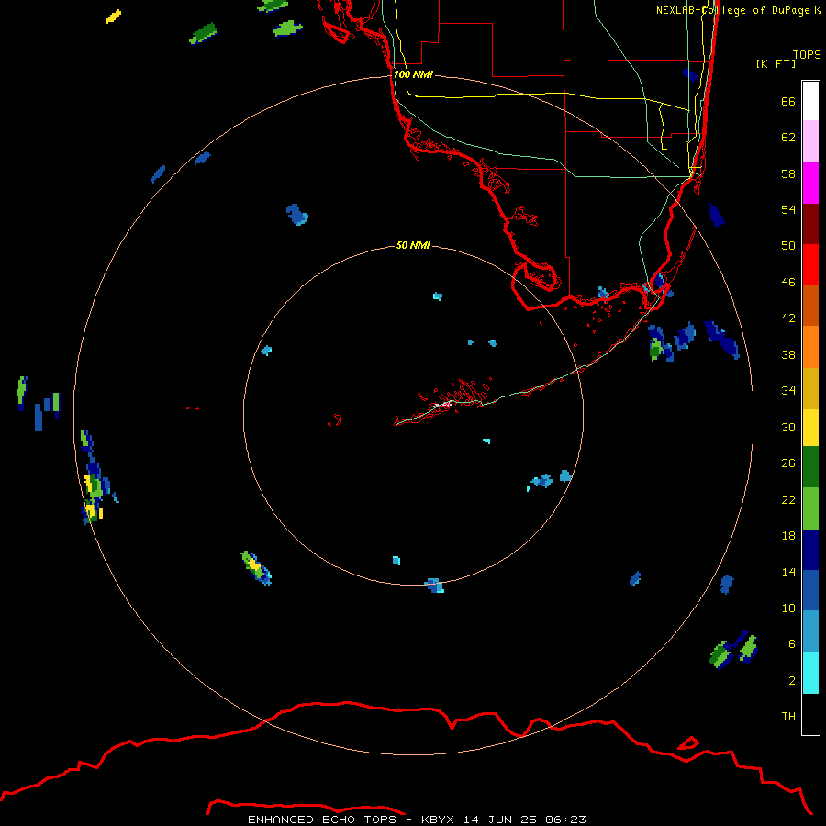Click the 50 NMI range ring label
The image size is (826, 826).
click(413, 245)
